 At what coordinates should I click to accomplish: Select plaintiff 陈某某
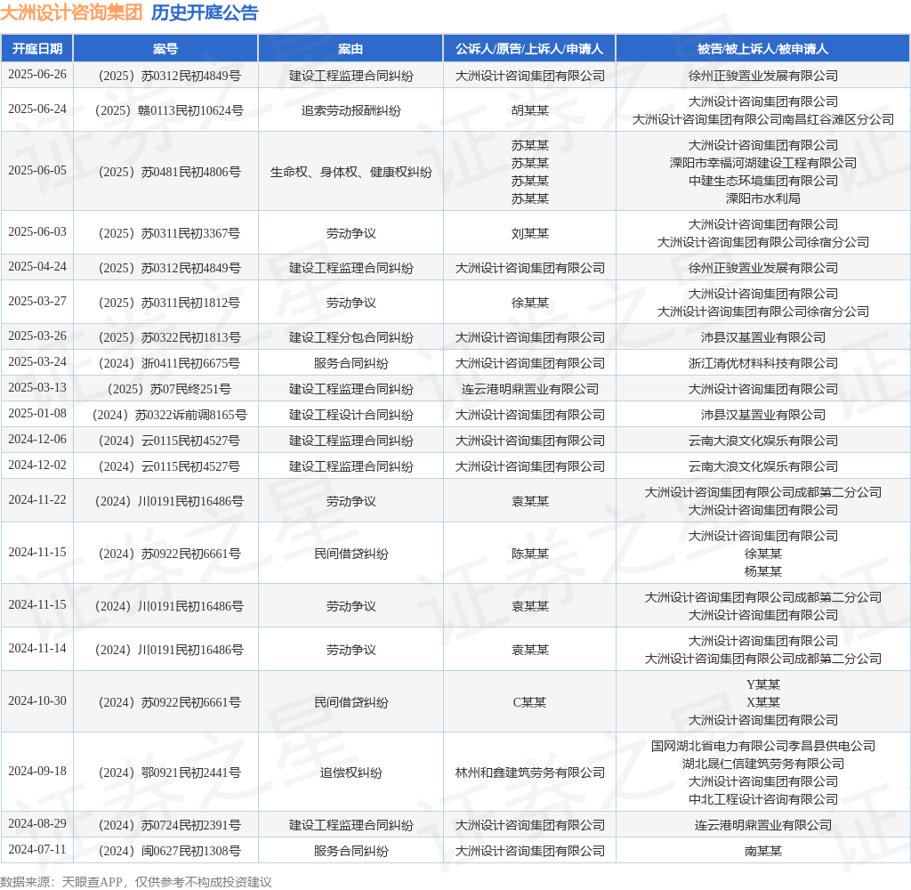click(x=530, y=554)
